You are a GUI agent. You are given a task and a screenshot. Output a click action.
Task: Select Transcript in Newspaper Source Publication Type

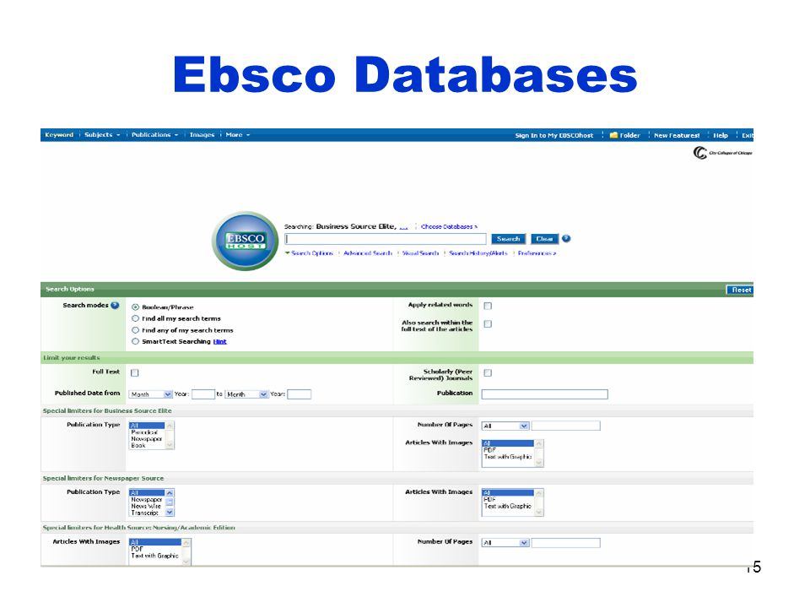tap(145, 513)
